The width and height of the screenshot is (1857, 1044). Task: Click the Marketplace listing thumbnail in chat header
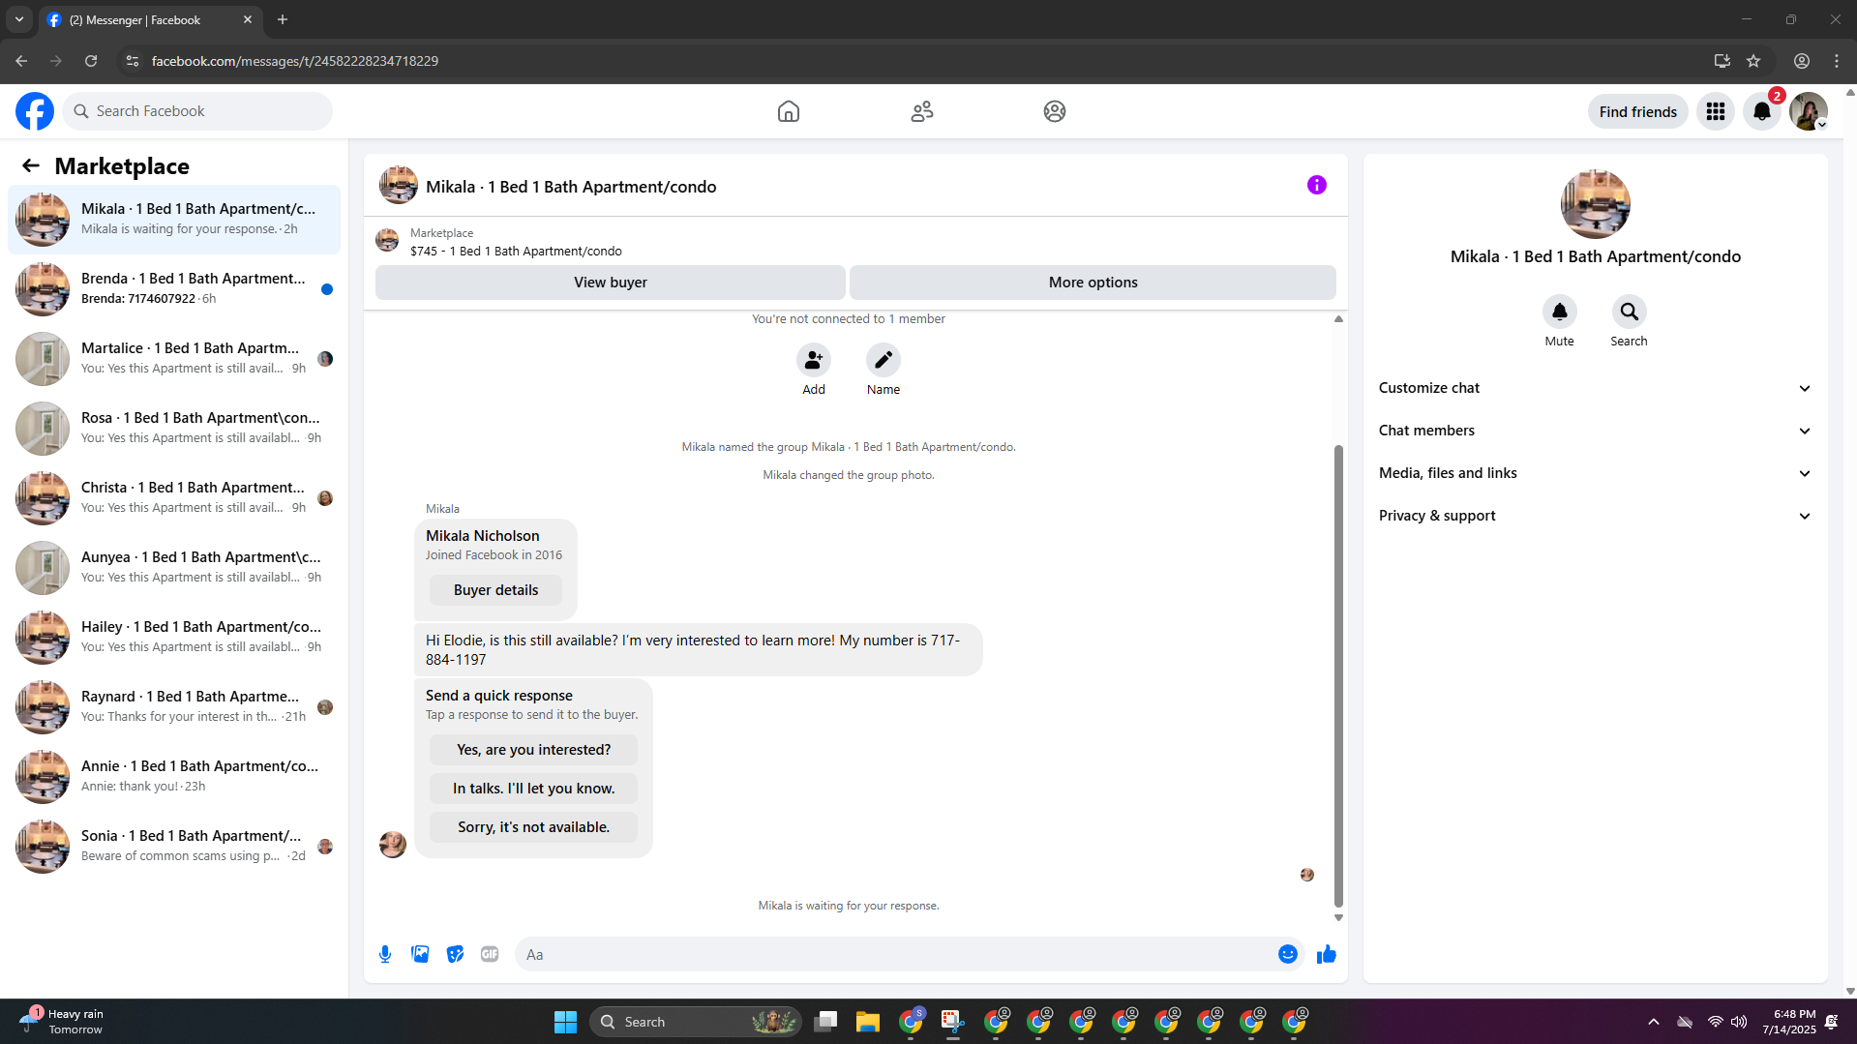tap(387, 240)
